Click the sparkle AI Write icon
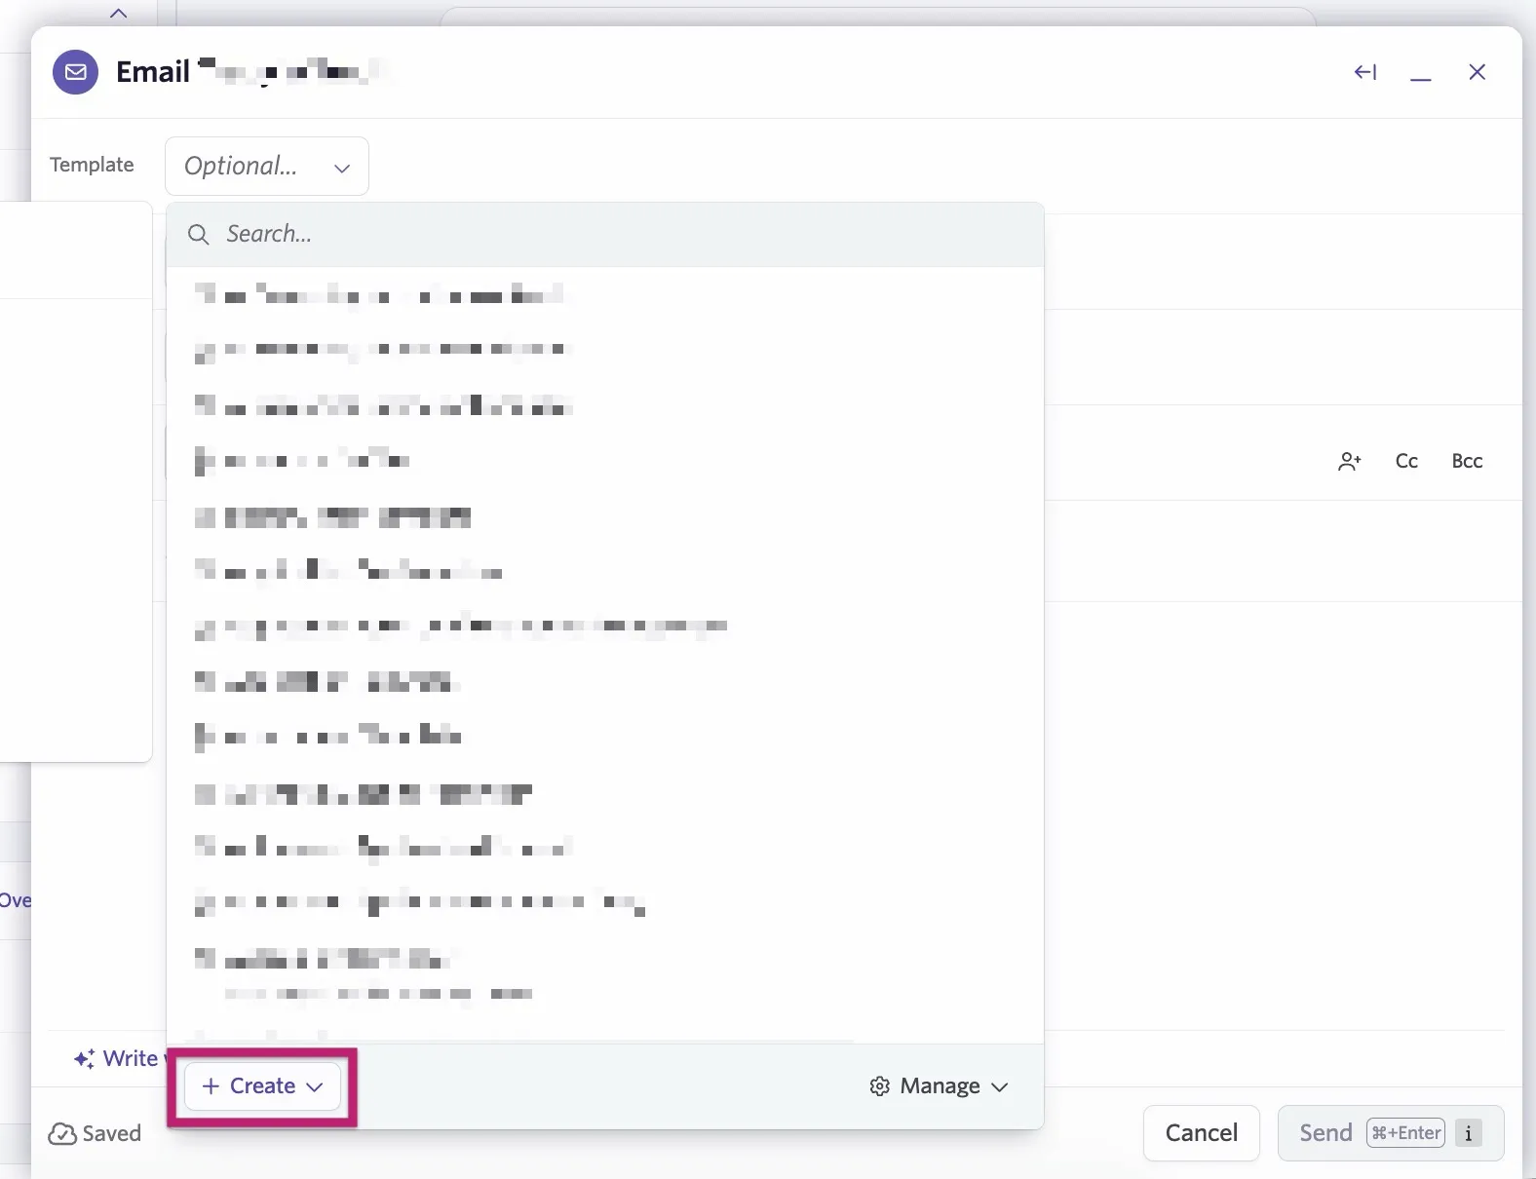This screenshot has height=1179, width=1536. (85, 1059)
